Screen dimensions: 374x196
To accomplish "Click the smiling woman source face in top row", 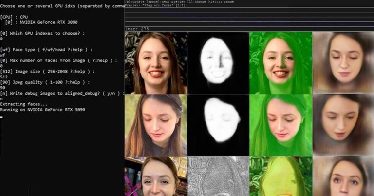I will (x=156, y=62).
